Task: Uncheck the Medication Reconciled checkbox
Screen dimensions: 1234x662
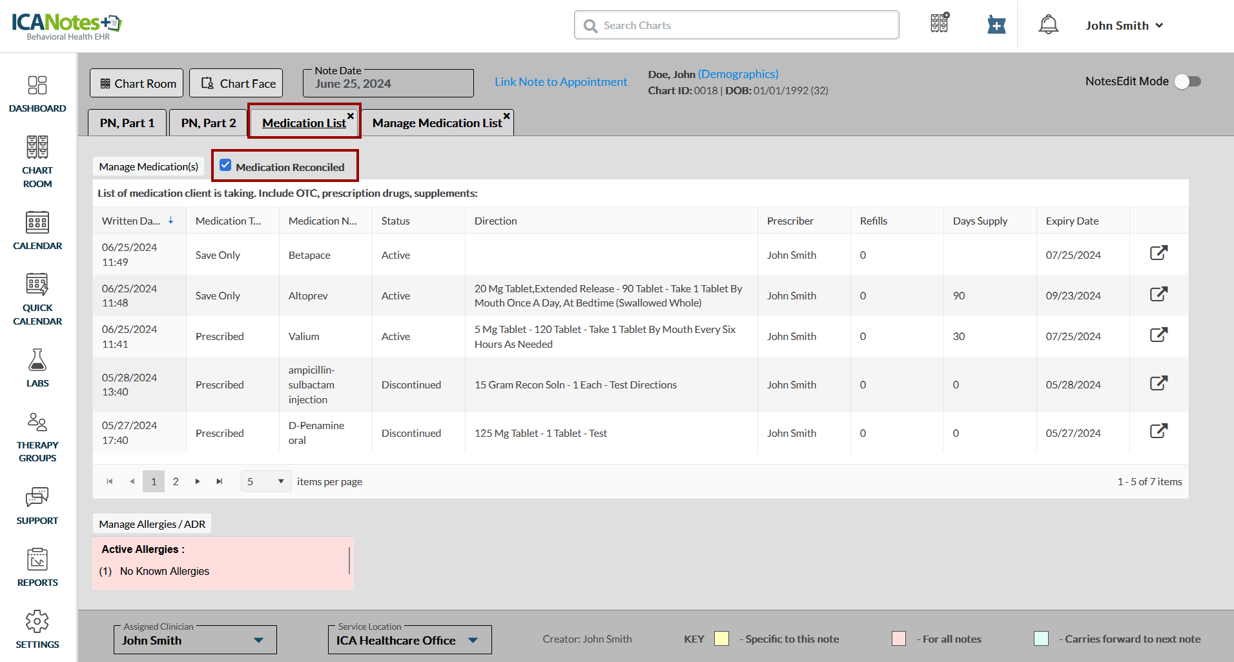Action: point(225,166)
